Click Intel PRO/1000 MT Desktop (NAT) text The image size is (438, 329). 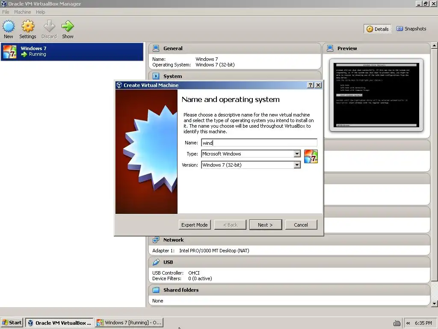214,251
